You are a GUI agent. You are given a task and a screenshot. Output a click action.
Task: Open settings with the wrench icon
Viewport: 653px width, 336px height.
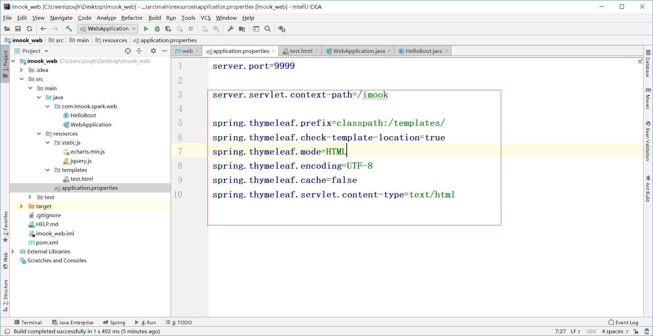point(231,29)
